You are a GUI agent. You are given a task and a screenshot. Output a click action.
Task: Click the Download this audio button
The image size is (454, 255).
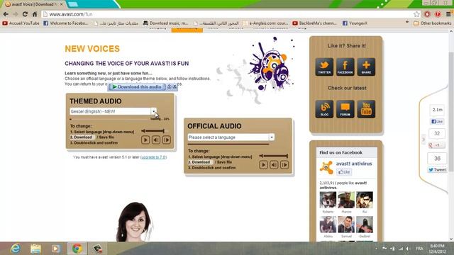(x=137, y=86)
